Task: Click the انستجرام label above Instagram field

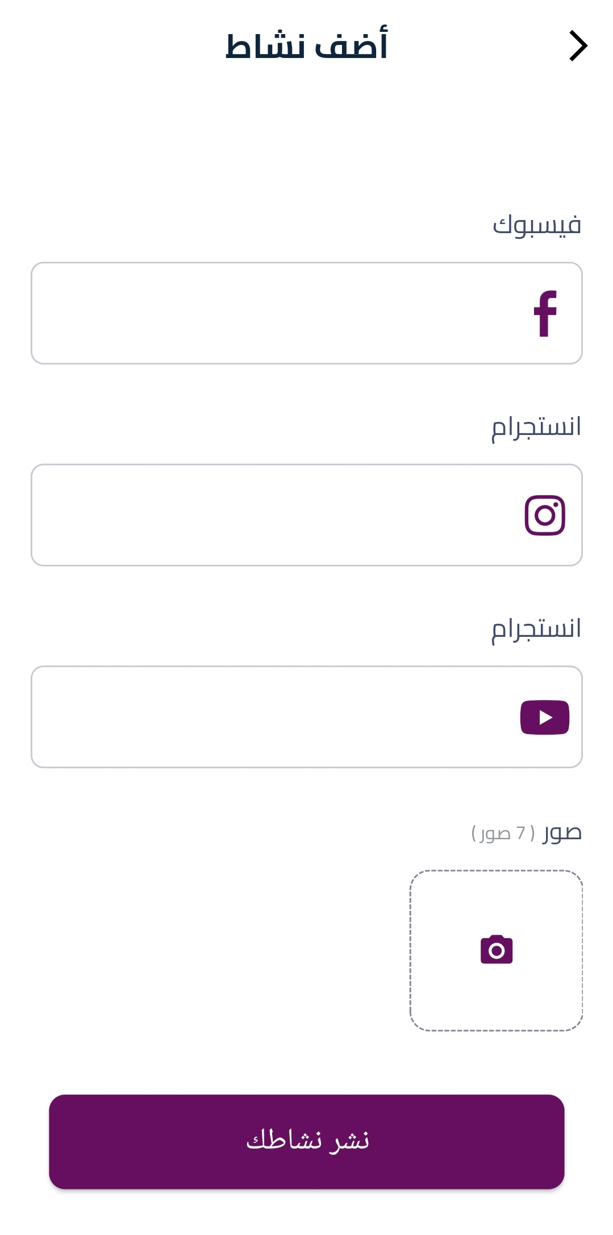Action: coord(536,427)
